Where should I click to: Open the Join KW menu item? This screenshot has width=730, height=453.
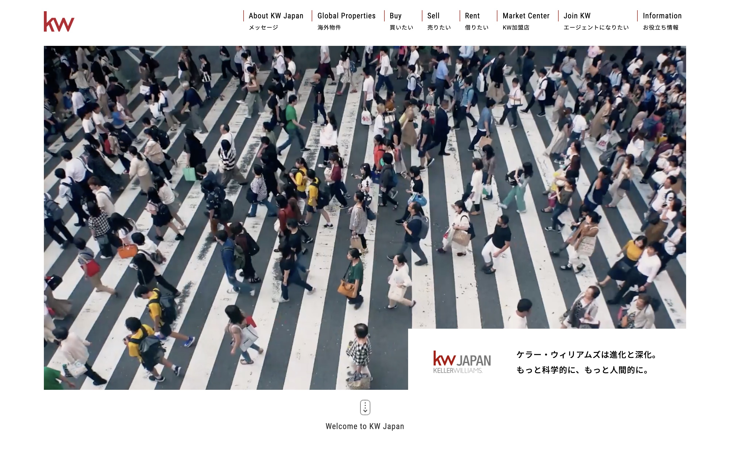pos(577,16)
